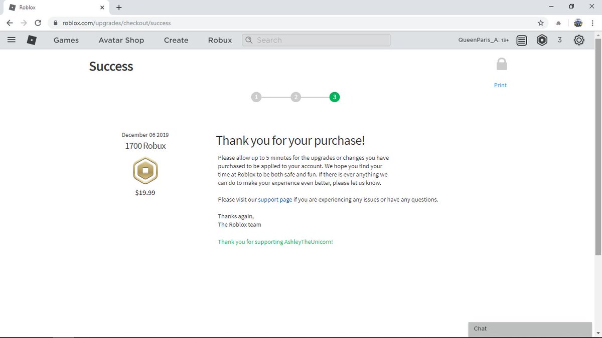Click the search magnifier icon
This screenshot has width=602, height=338.
(x=249, y=40)
